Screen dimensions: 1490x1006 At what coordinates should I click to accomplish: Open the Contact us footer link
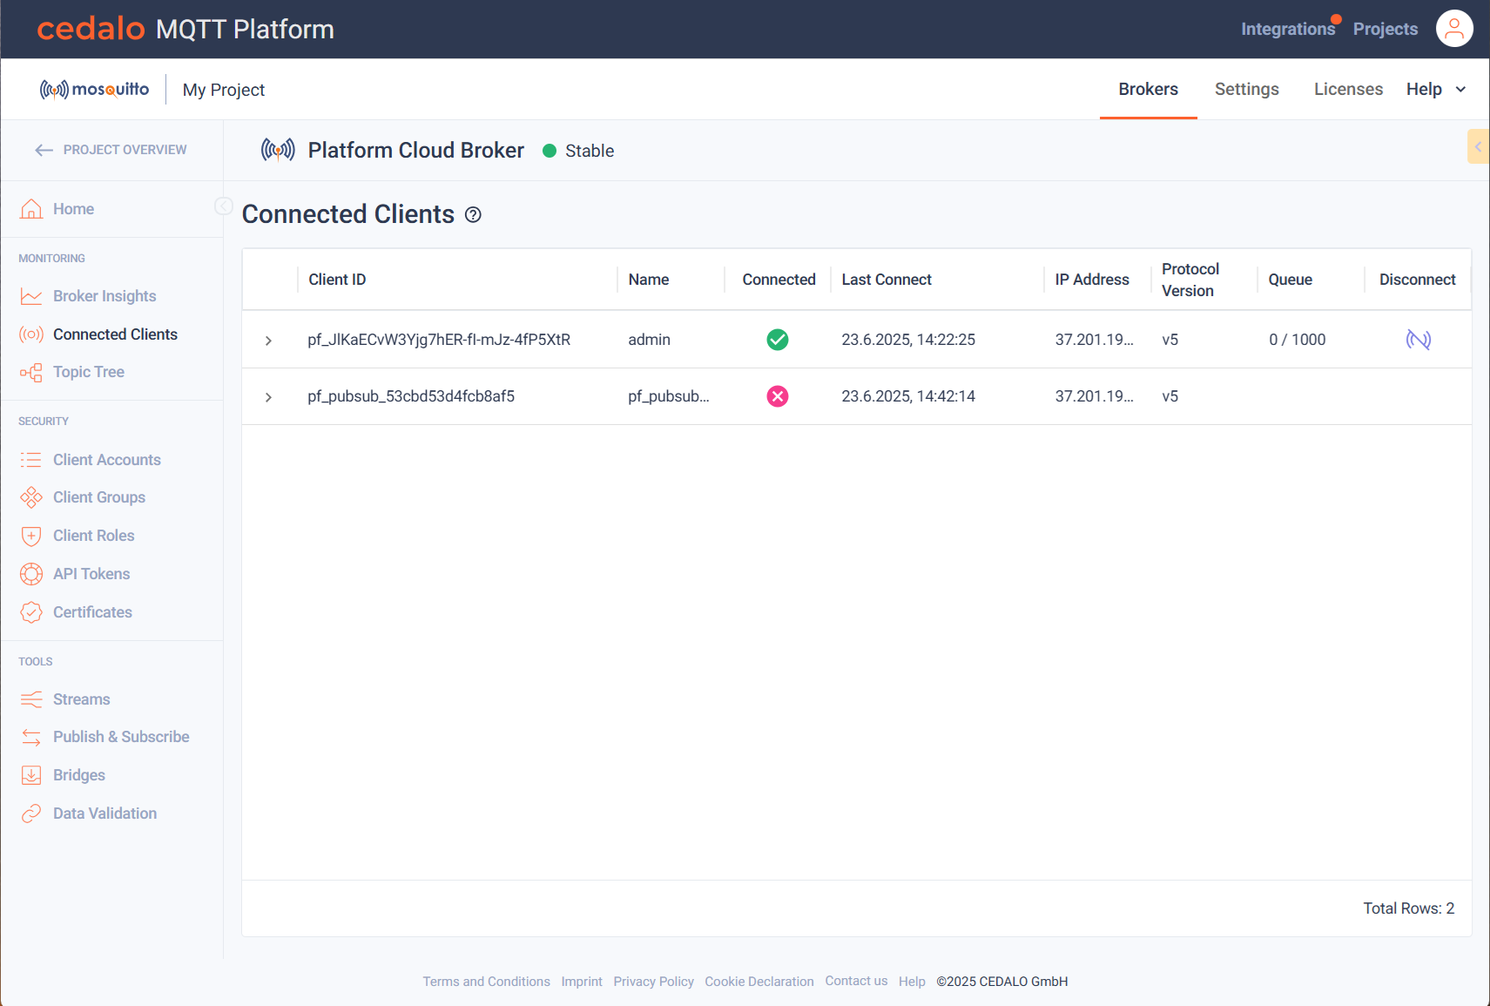[856, 982]
